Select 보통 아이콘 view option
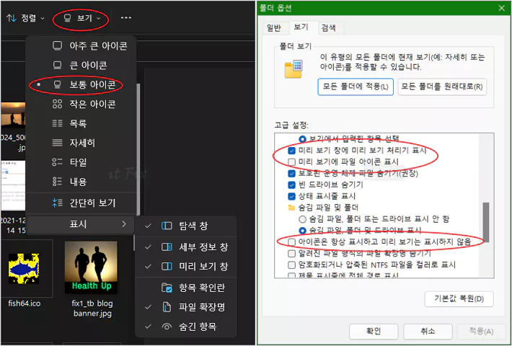 81,85
